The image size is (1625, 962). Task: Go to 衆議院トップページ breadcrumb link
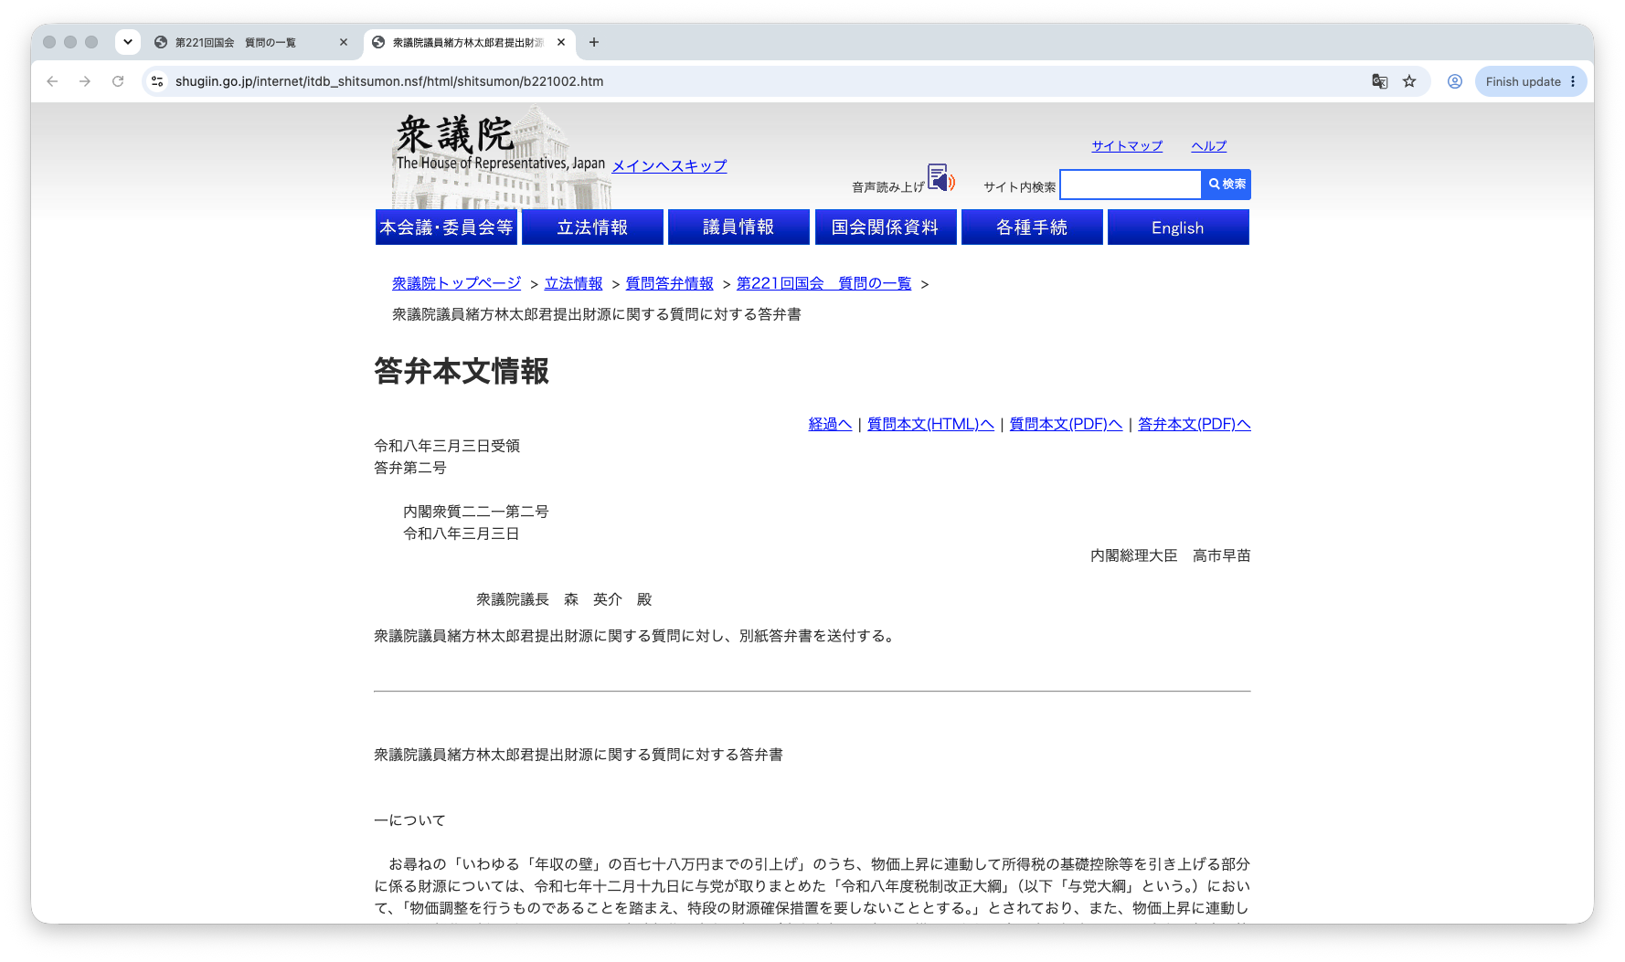coord(456,283)
